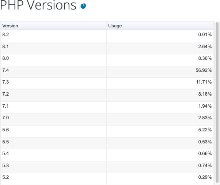Select the 0.66% usage value
The height and width of the screenshot is (185, 220).
tap(205, 154)
